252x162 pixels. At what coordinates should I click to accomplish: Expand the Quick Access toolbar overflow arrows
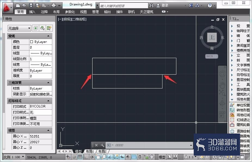click(x=60, y=5)
